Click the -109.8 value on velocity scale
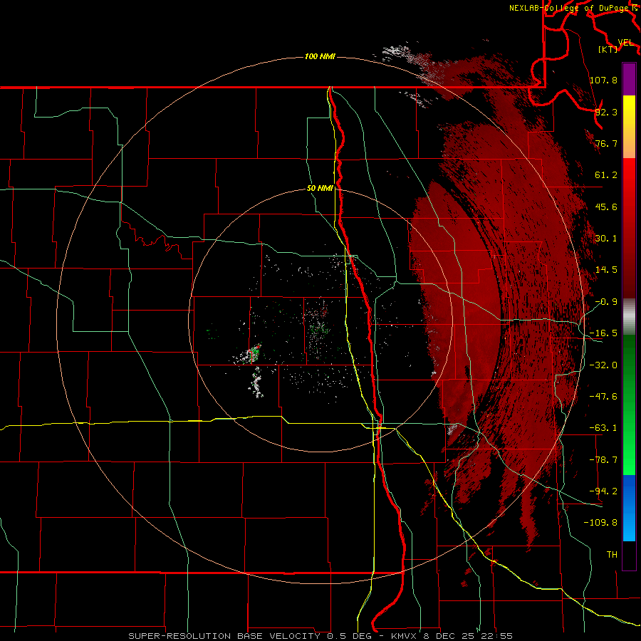 click(x=600, y=523)
